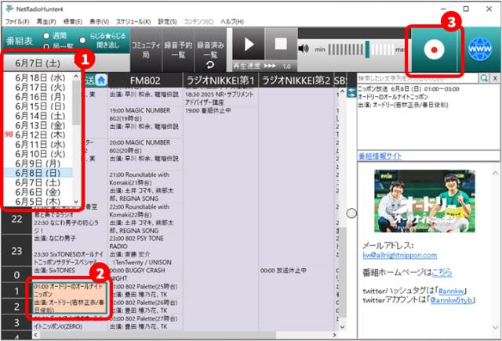The image size is (502, 341).
Task: Choose 6月6日 (金) from the date list
Action: point(38,192)
